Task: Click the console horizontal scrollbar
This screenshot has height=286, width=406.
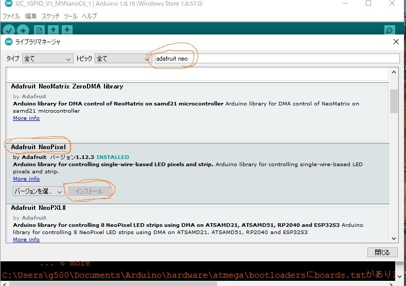Action: pos(113,284)
